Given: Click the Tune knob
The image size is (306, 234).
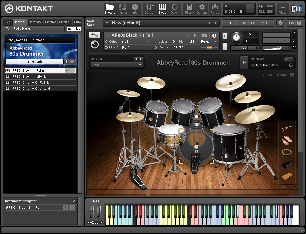Looking at the screenshot, I should [236, 37].
